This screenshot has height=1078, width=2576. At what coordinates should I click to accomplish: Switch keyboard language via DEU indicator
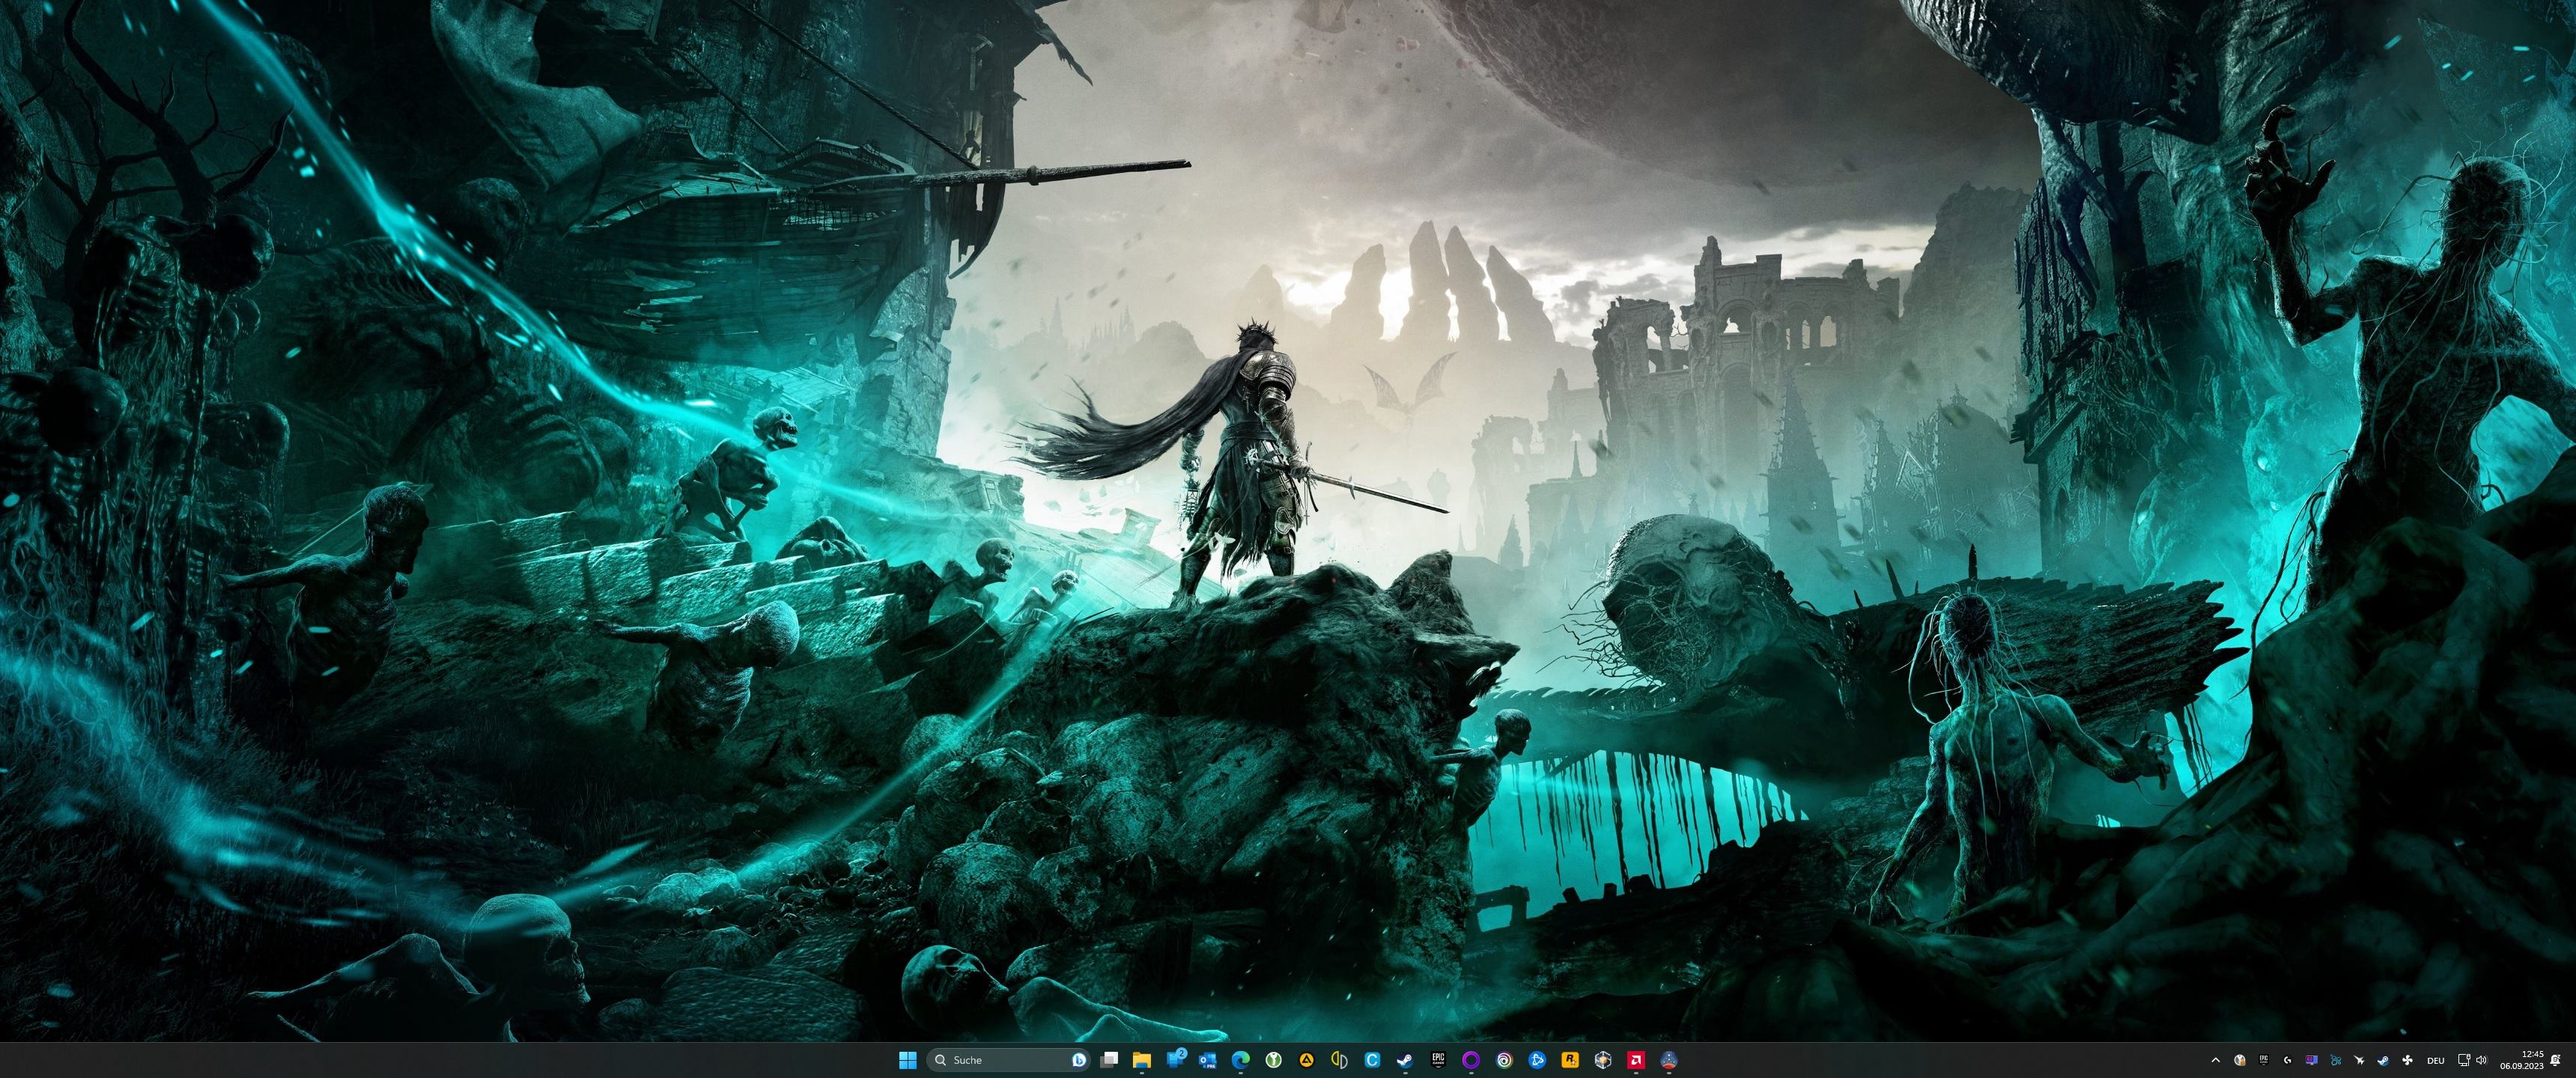click(x=2436, y=1060)
